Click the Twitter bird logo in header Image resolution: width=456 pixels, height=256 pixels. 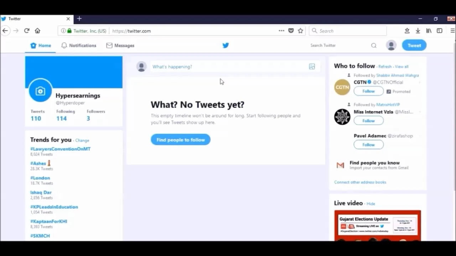(226, 46)
